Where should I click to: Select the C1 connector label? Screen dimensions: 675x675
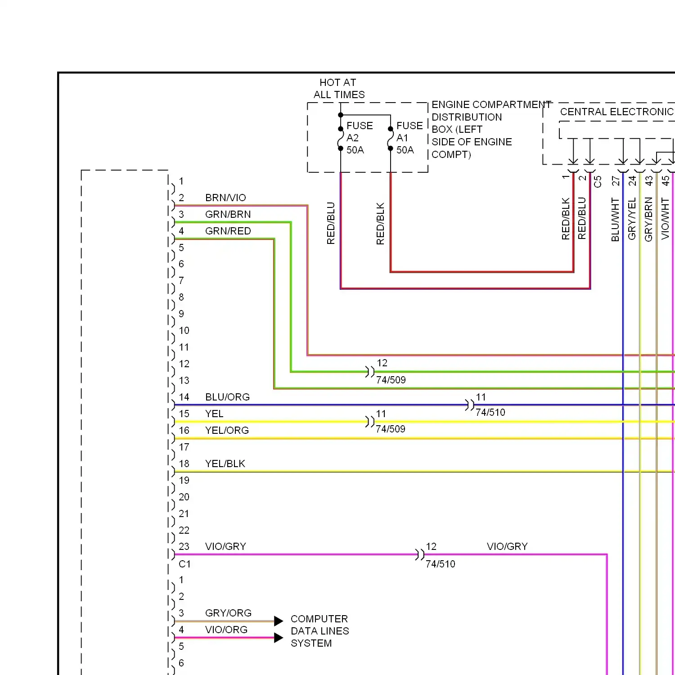tap(184, 564)
